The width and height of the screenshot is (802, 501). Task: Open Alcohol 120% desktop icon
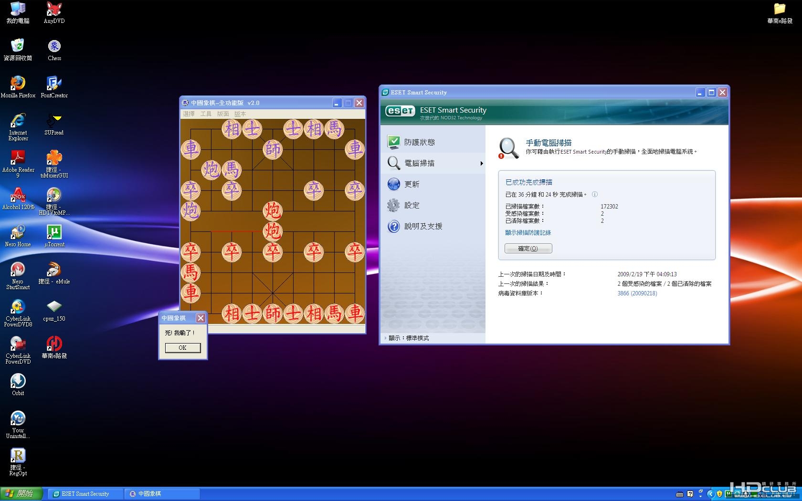pyautogui.click(x=18, y=198)
